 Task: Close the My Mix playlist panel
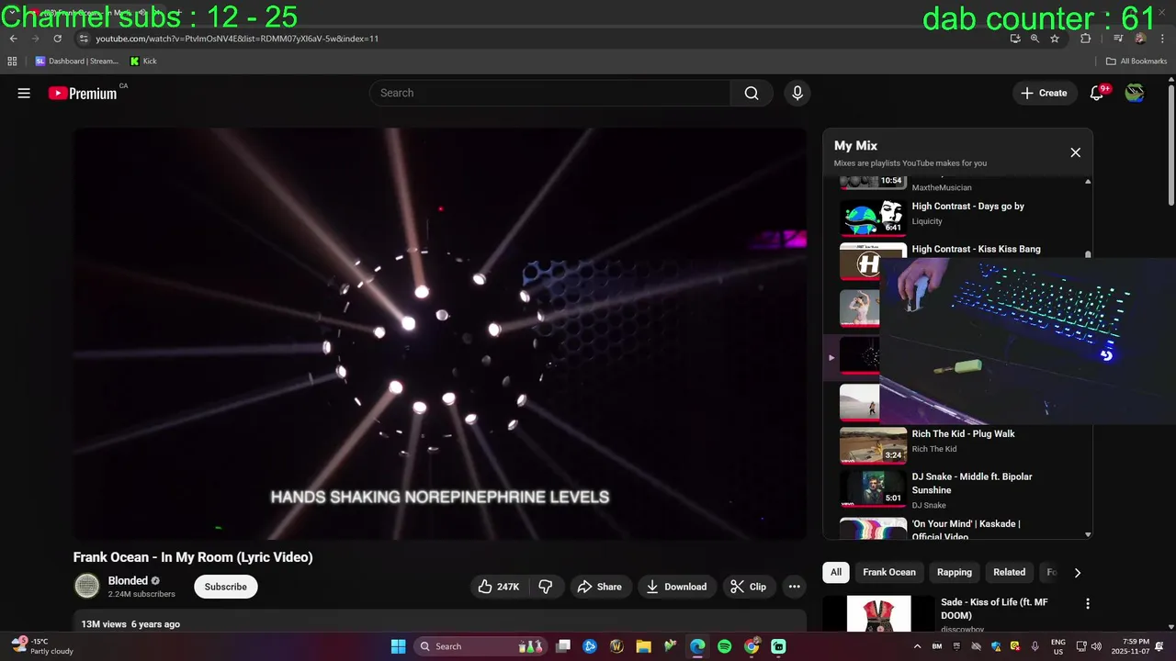tap(1076, 152)
